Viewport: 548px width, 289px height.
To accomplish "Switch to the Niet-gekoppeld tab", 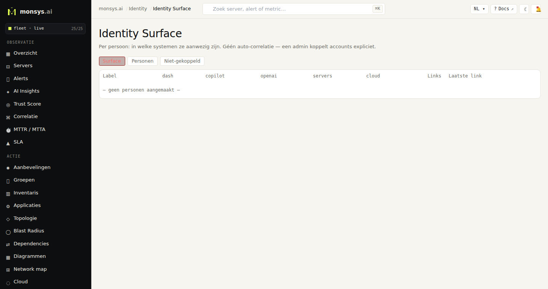I will click(x=182, y=61).
